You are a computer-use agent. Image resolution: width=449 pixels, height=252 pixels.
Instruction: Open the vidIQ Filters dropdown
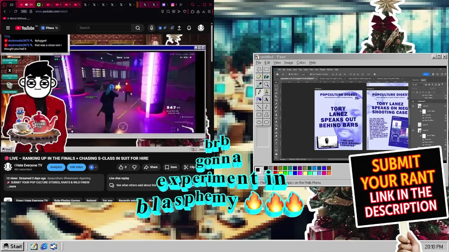click(x=49, y=28)
